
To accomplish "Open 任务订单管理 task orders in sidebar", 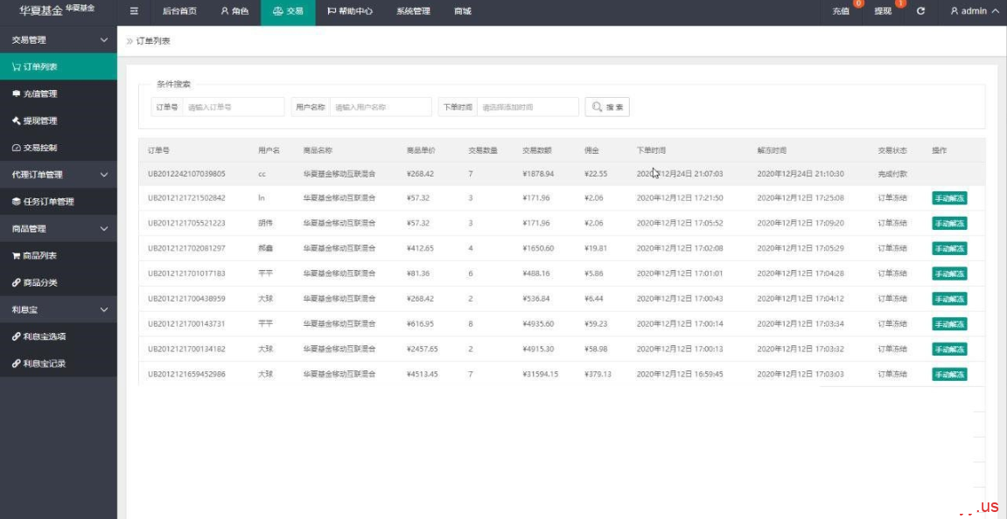I will (x=48, y=202).
